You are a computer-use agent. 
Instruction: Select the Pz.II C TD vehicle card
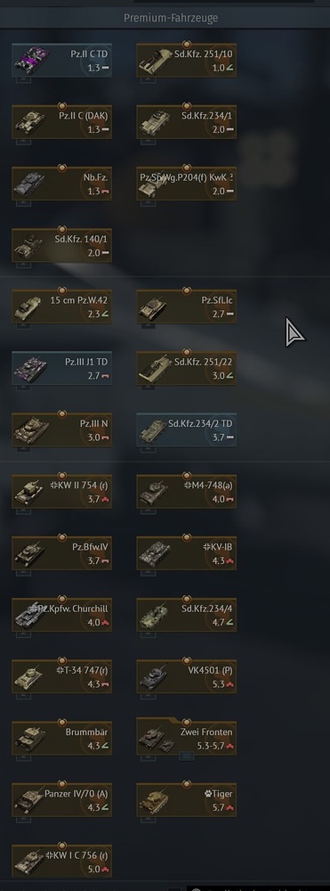pos(61,61)
